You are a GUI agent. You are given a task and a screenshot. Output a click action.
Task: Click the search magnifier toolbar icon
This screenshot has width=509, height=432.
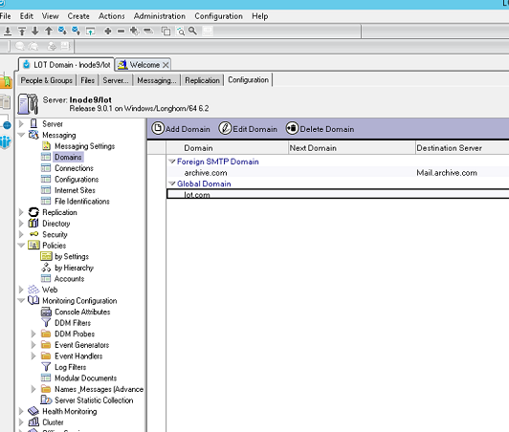pyautogui.click(x=193, y=32)
